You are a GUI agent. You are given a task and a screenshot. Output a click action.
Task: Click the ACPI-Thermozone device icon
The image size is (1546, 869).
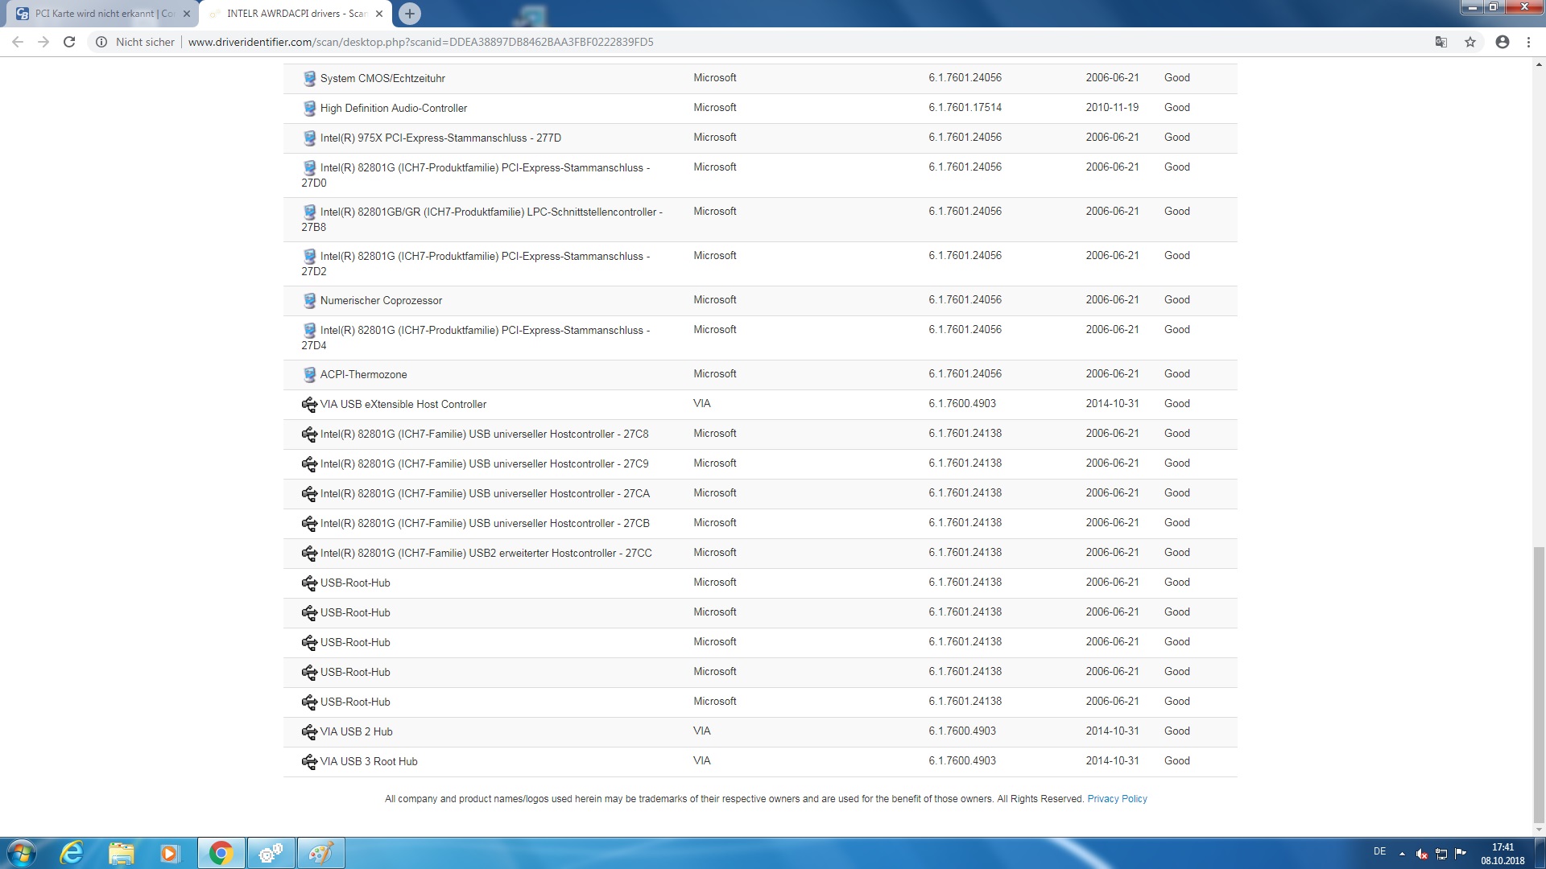tap(309, 375)
